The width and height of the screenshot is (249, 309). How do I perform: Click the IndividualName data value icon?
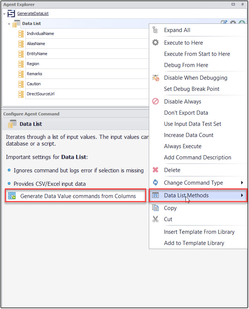click(x=21, y=34)
